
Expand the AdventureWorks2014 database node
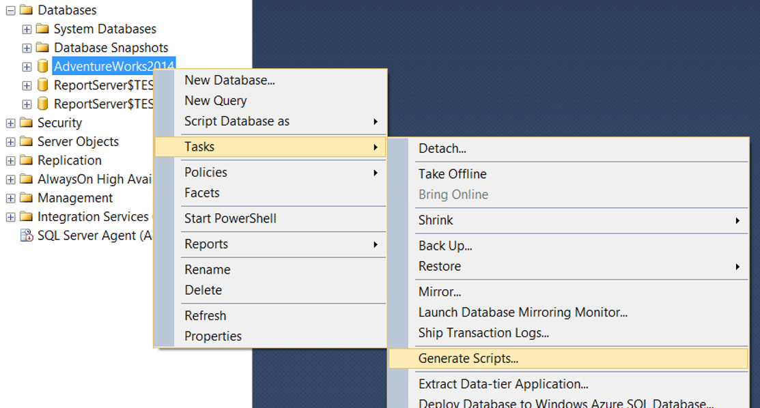tap(27, 67)
